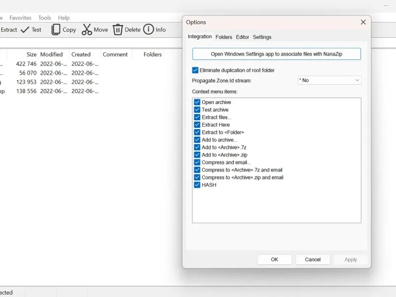
Task: Disable the HASH context menu item
Action: pos(197,185)
